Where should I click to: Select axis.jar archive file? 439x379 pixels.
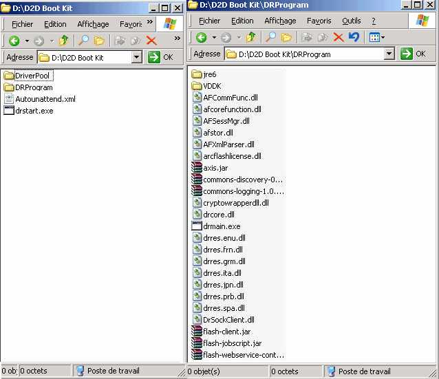[x=210, y=168]
